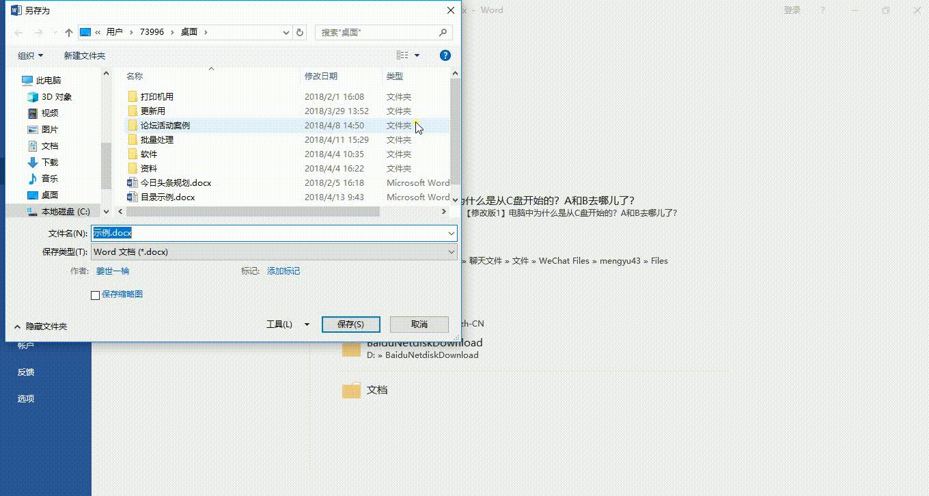Select the 目录示例.docx Word document

pos(169,197)
